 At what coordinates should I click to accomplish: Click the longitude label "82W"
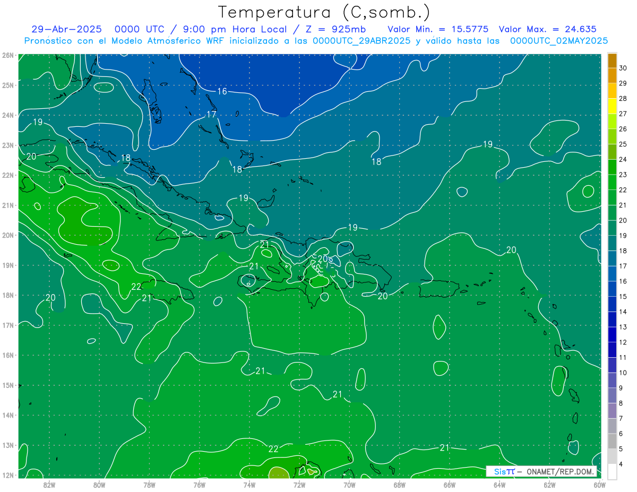coord(49,484)
